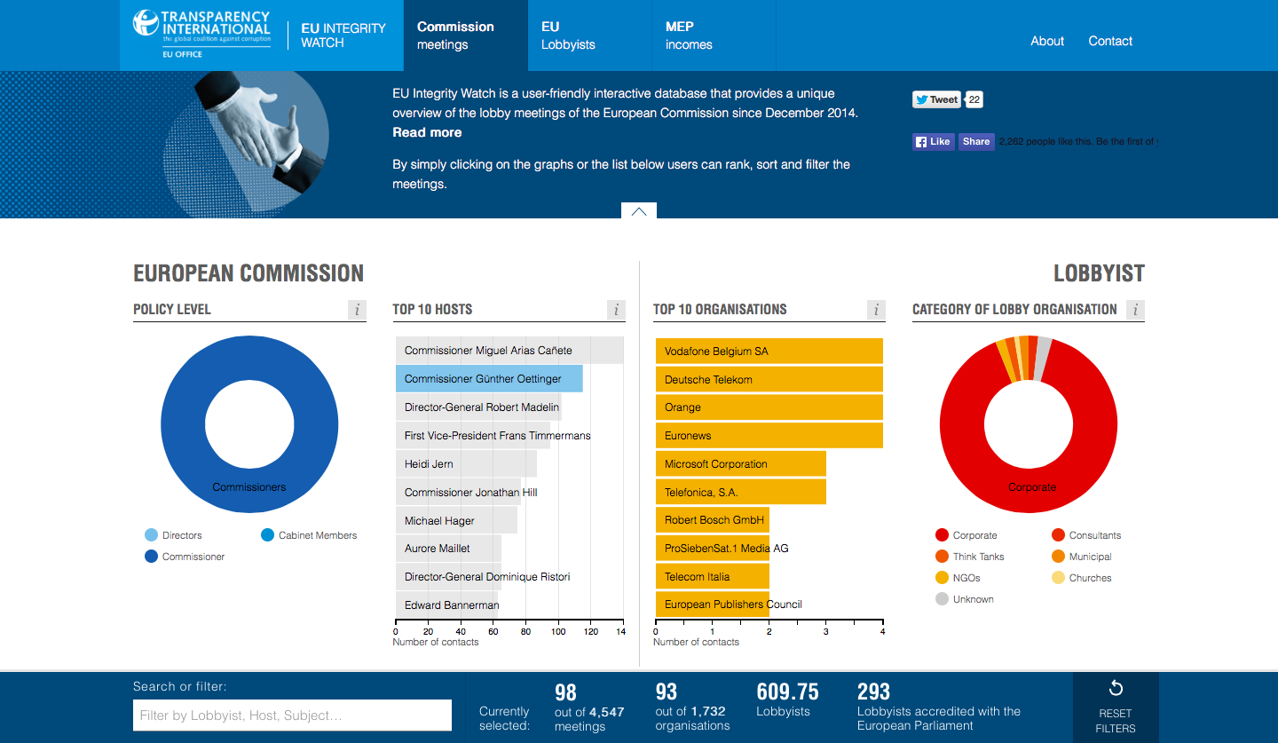Click the Facebook Like button
This screenshot has width=1278, height=743.
933,141
